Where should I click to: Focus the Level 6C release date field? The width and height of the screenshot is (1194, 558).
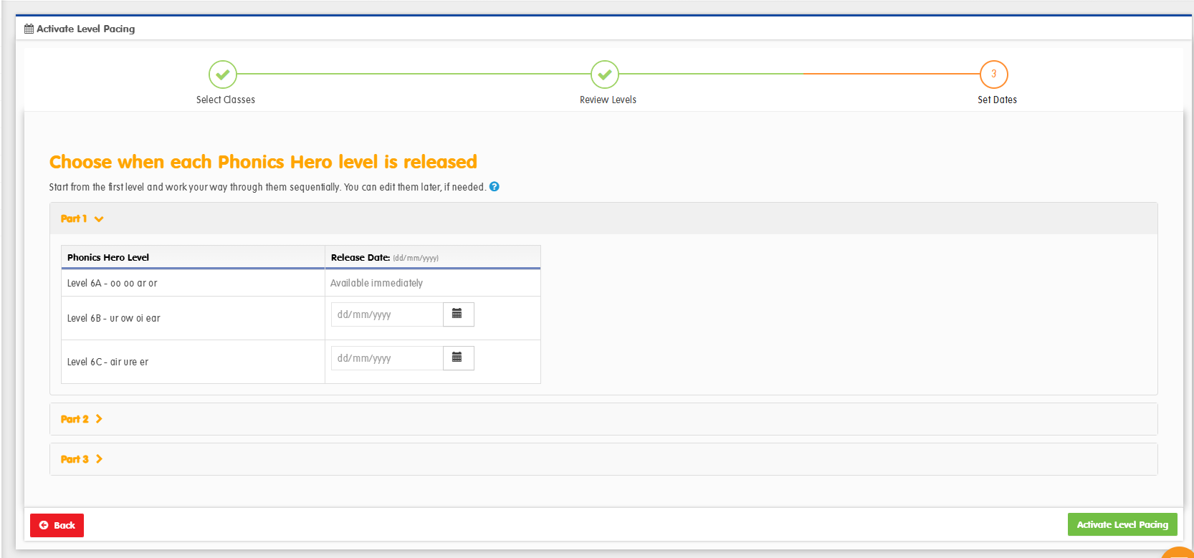[x=387, y=358]
